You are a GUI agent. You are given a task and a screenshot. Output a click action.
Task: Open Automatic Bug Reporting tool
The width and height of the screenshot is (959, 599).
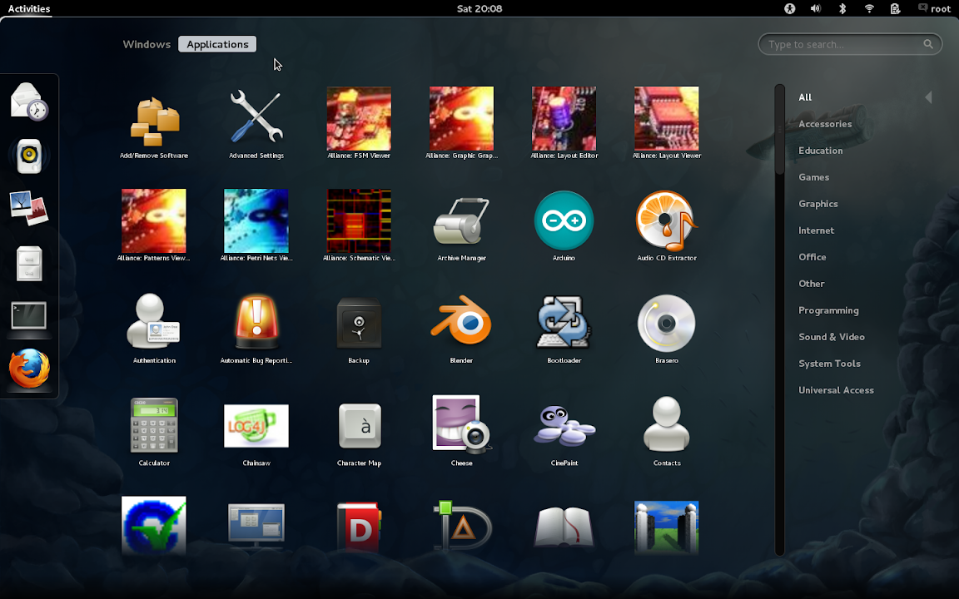pos(256,327)
